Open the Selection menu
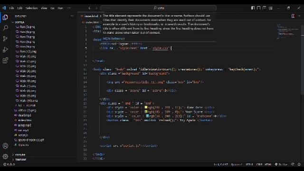 pos(32,8)
